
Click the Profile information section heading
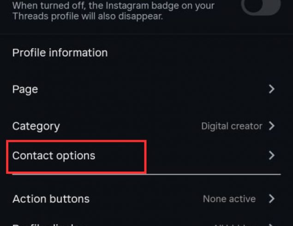tap(60, 53)
